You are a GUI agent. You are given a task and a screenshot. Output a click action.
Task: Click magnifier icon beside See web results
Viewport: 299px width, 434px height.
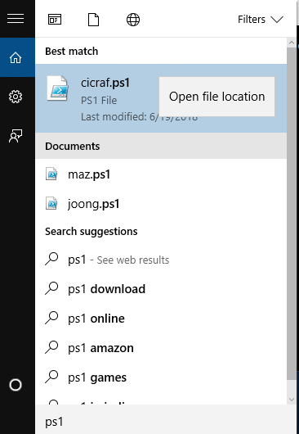coord(51,259)
